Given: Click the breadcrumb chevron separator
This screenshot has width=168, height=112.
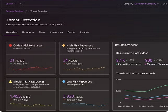Looking at the screenshot, I should 27,11.
